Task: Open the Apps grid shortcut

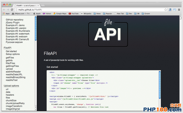Action: pyautogui.click(x=6, y=13)
